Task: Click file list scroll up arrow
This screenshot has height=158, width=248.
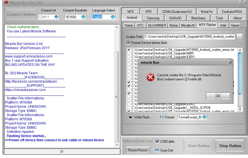Action: coord(240,50)
